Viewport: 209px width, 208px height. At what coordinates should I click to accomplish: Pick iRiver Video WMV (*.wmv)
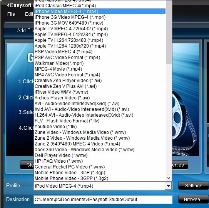tap(100, 92)
